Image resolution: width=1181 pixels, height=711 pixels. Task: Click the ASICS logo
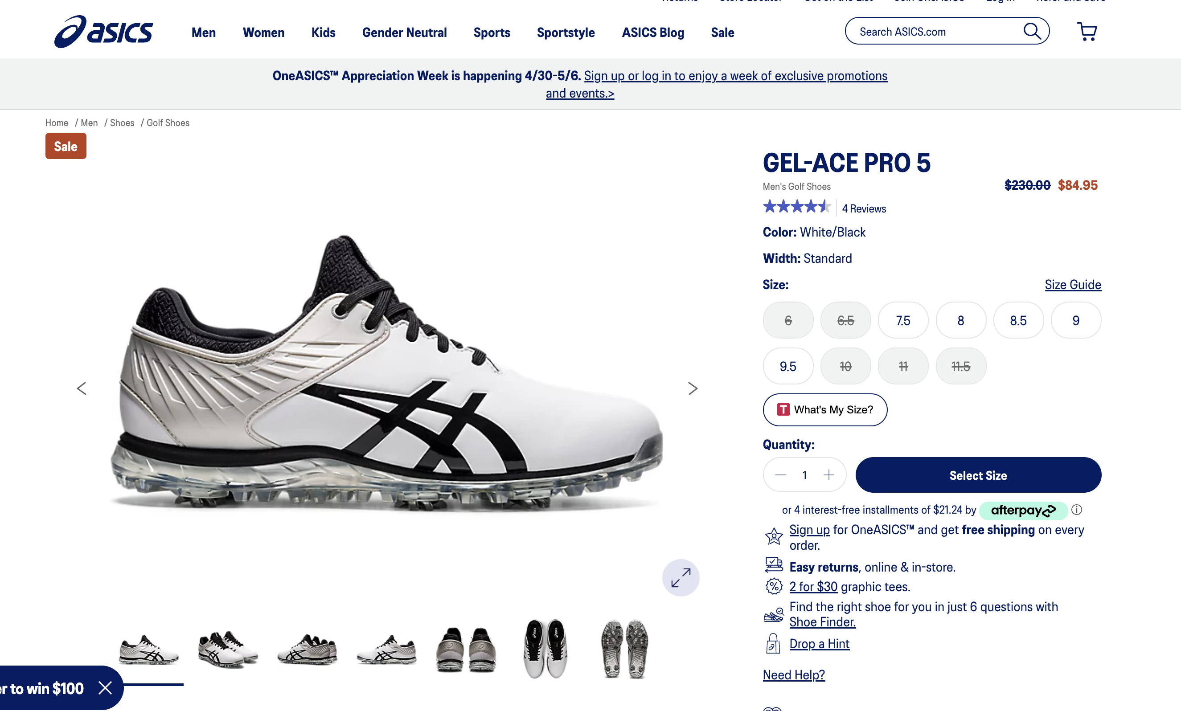click(103, 32)
